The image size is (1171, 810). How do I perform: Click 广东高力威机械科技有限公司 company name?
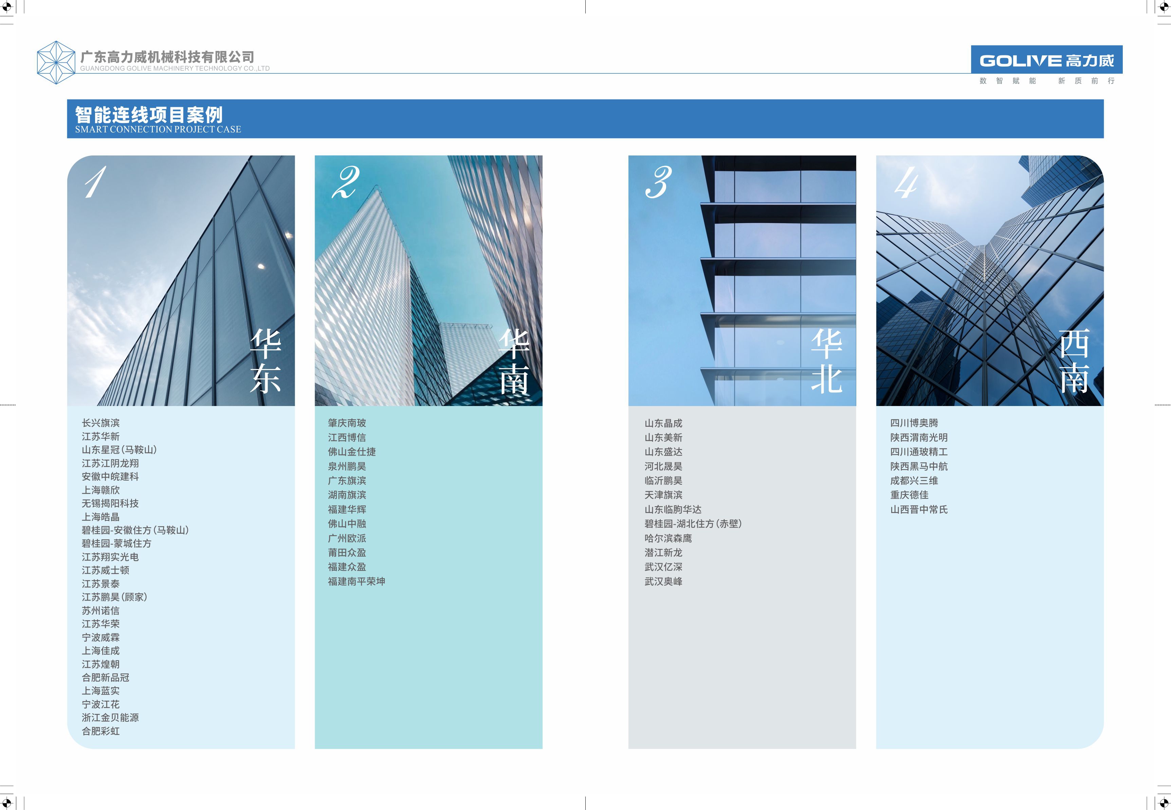click(x=167, y=57)
